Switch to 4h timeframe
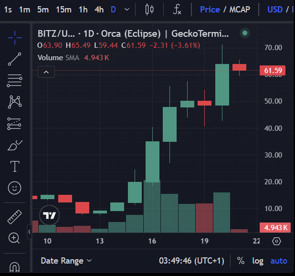Viewport: 295px width, 276px height. pyautogui.click(x=99, y=10)
